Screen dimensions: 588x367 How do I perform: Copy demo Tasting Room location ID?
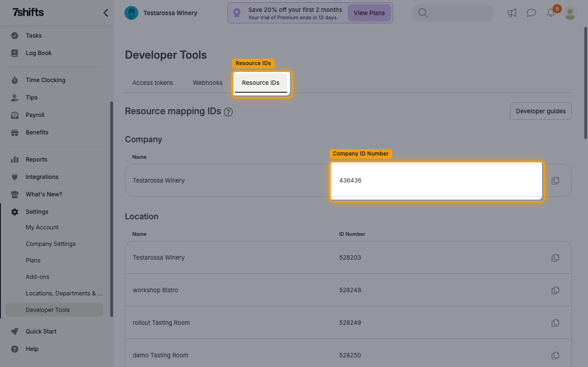tap(555, 355)
